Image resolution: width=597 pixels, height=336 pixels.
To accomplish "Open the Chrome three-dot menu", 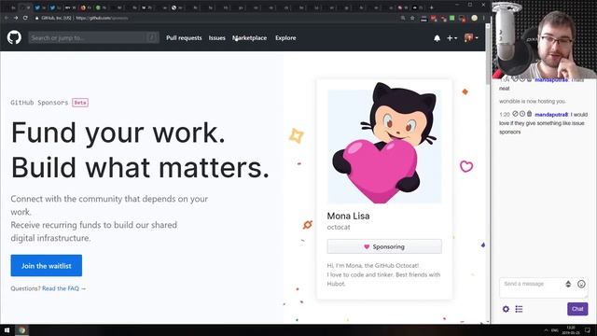I will click(x=483, y=18).
